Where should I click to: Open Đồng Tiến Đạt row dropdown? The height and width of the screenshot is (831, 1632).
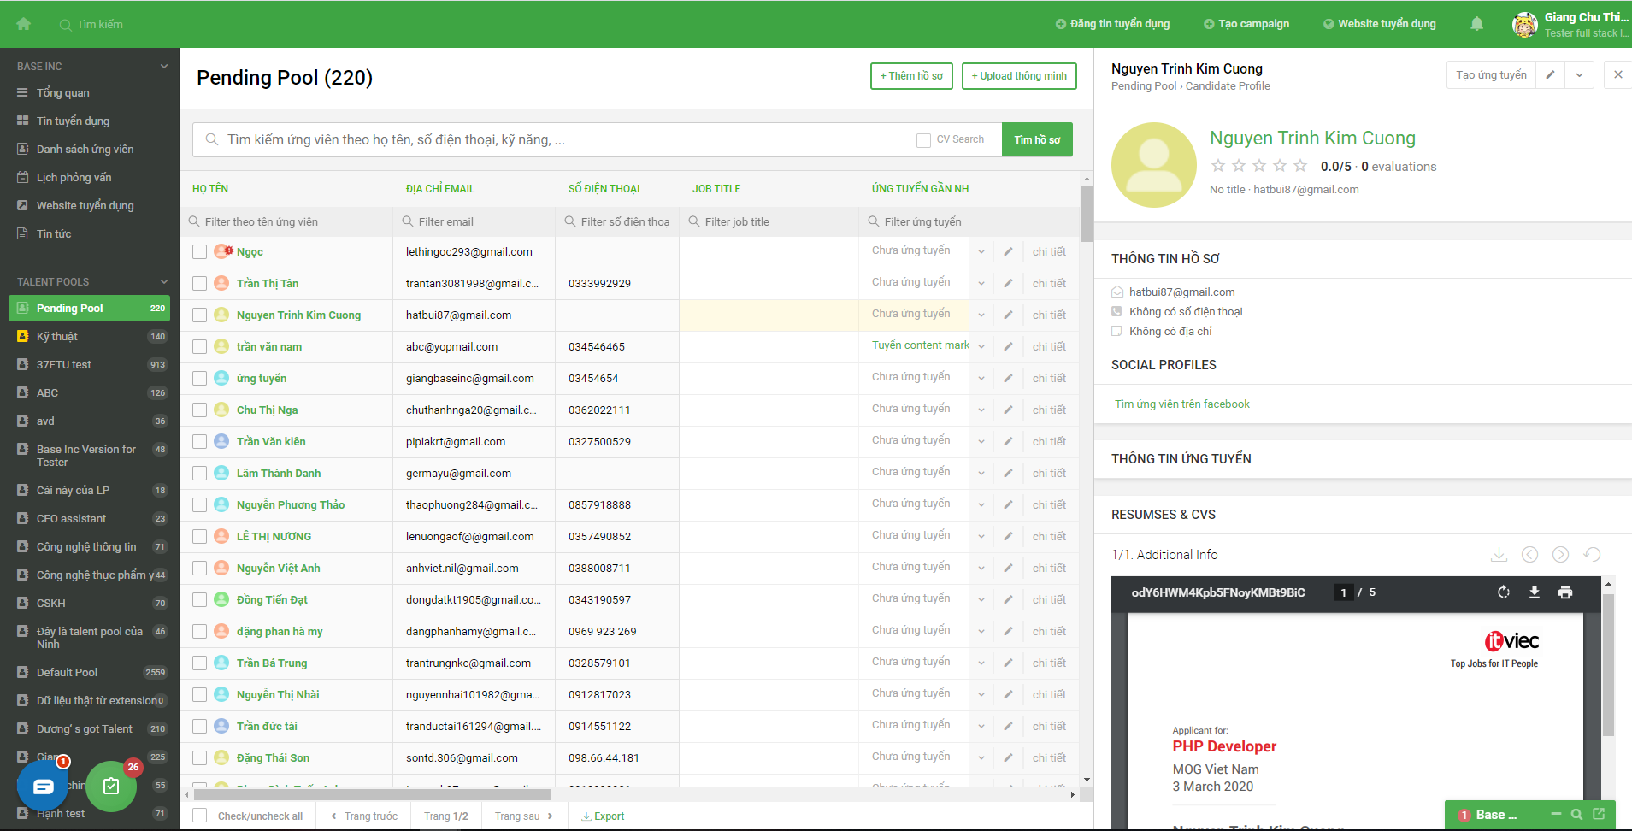click(981, 599)
